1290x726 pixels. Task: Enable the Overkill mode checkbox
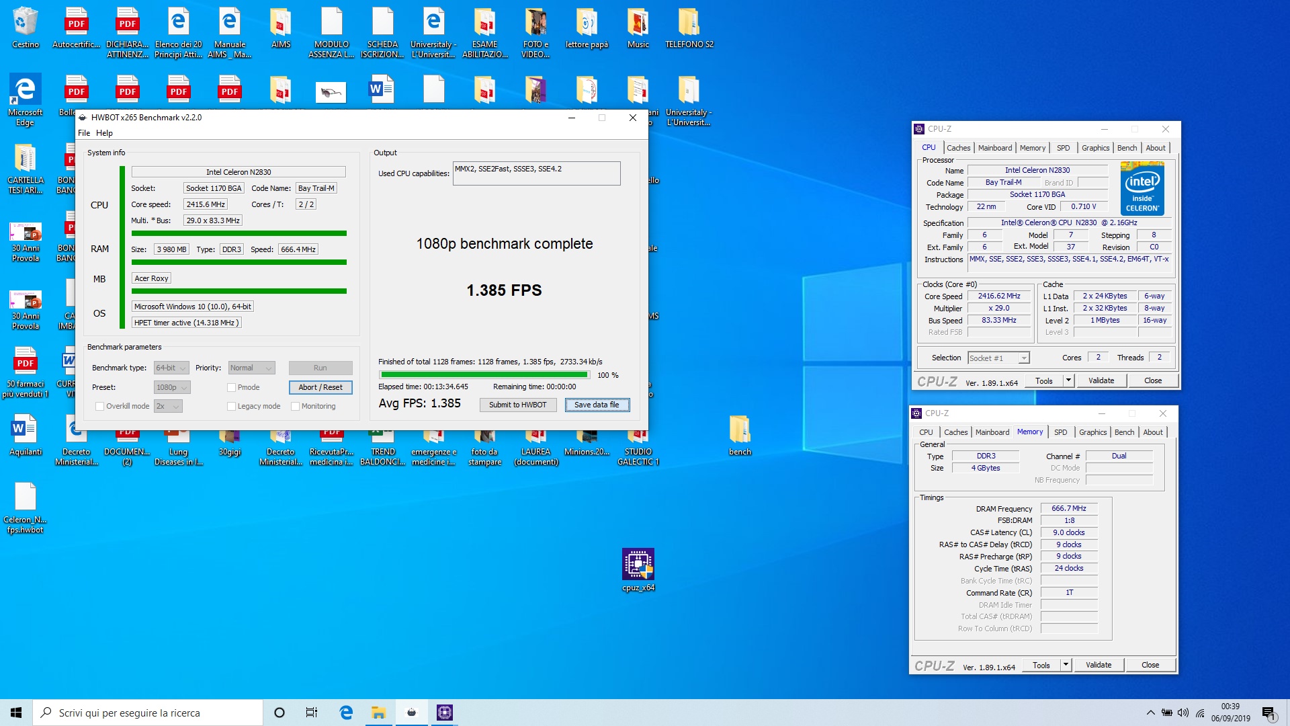99,407
